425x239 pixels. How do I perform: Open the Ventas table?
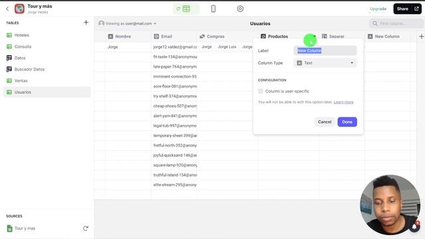[47, 81]
